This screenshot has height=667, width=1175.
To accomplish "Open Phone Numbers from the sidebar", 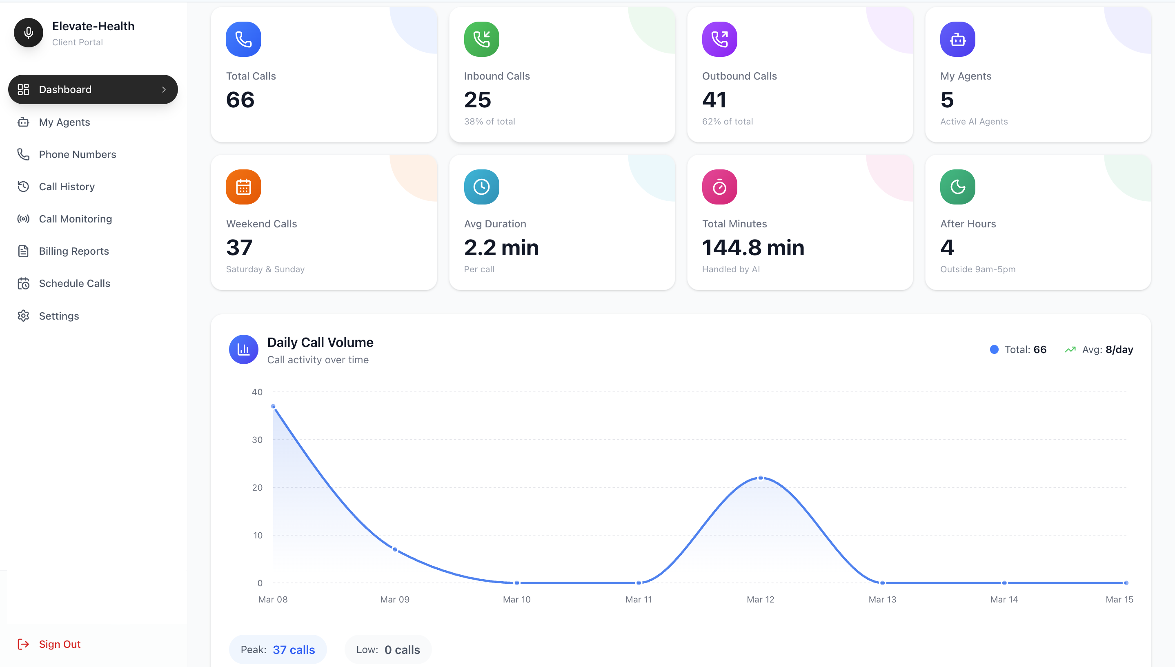I will click(x=77, y=154).
